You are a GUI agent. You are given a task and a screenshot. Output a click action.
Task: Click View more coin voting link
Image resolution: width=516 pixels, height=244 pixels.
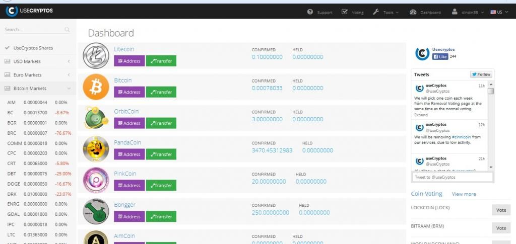tap(464, 194)
